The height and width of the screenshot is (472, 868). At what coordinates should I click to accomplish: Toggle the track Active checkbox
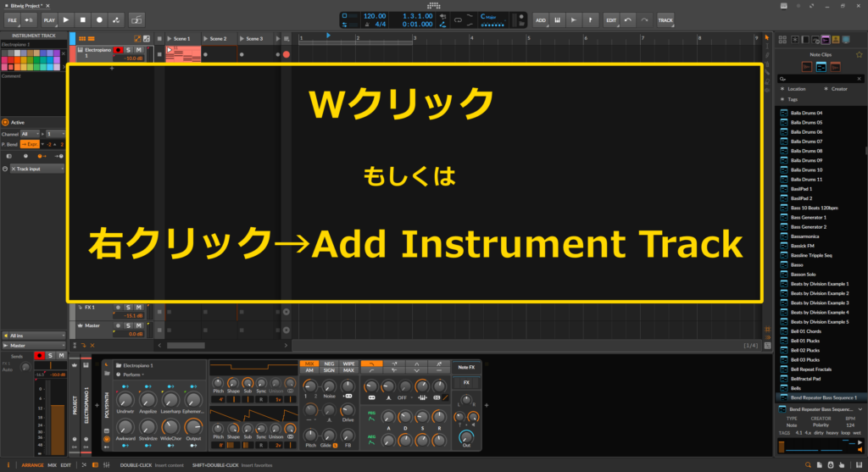(6, 122)
